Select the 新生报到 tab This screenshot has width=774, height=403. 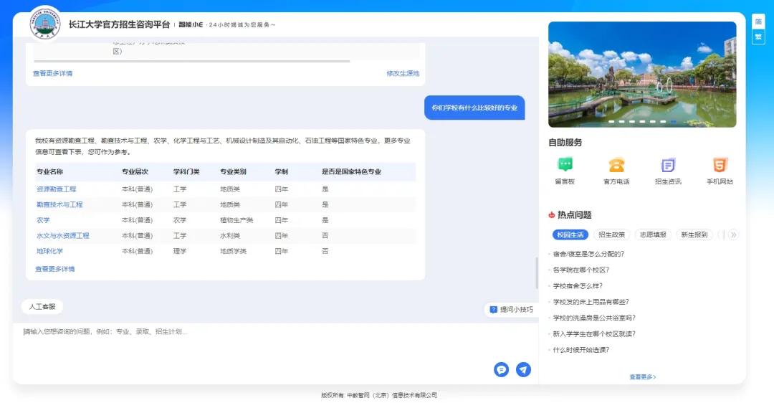tap(694, 234)
